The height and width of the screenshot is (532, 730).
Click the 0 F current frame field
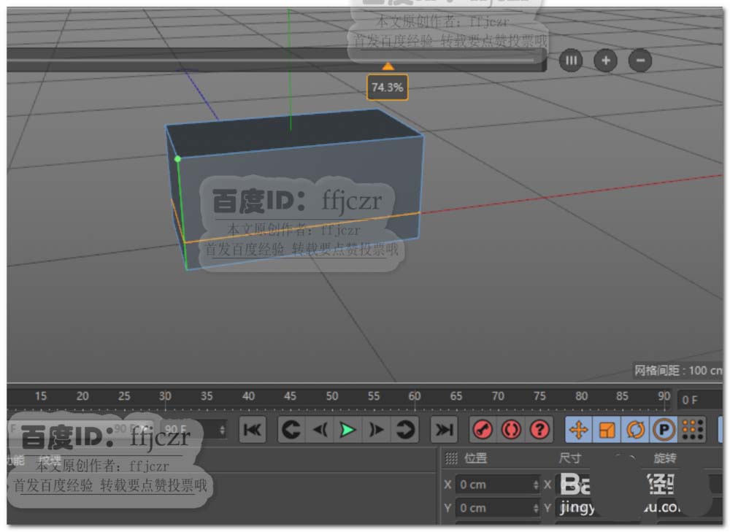pos(700,400)
